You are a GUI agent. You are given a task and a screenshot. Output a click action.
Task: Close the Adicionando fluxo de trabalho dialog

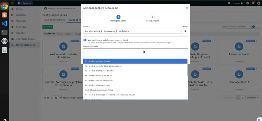tap(187, 8)
